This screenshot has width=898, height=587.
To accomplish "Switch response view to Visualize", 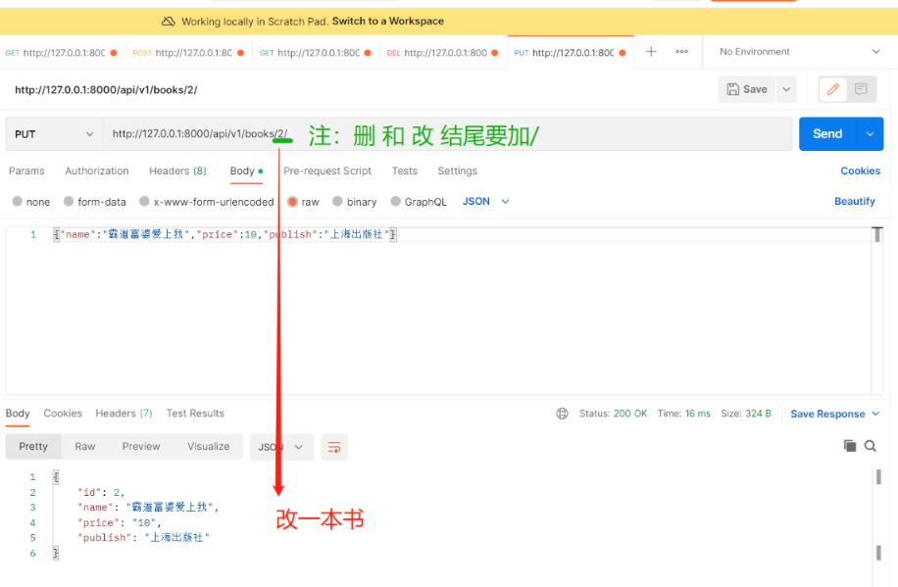I will point(208,446).
